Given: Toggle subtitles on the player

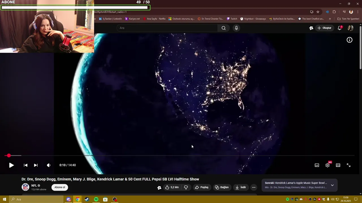Looking at the screenshot, I should tap(317, 165).
